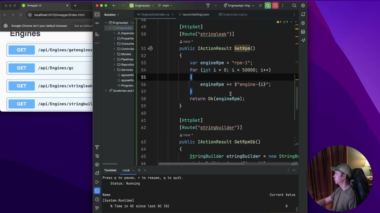This screenshot has width=380, height=213.
Task: Open the build dropdown arrow beside hammer
Action: pos(216,5)
